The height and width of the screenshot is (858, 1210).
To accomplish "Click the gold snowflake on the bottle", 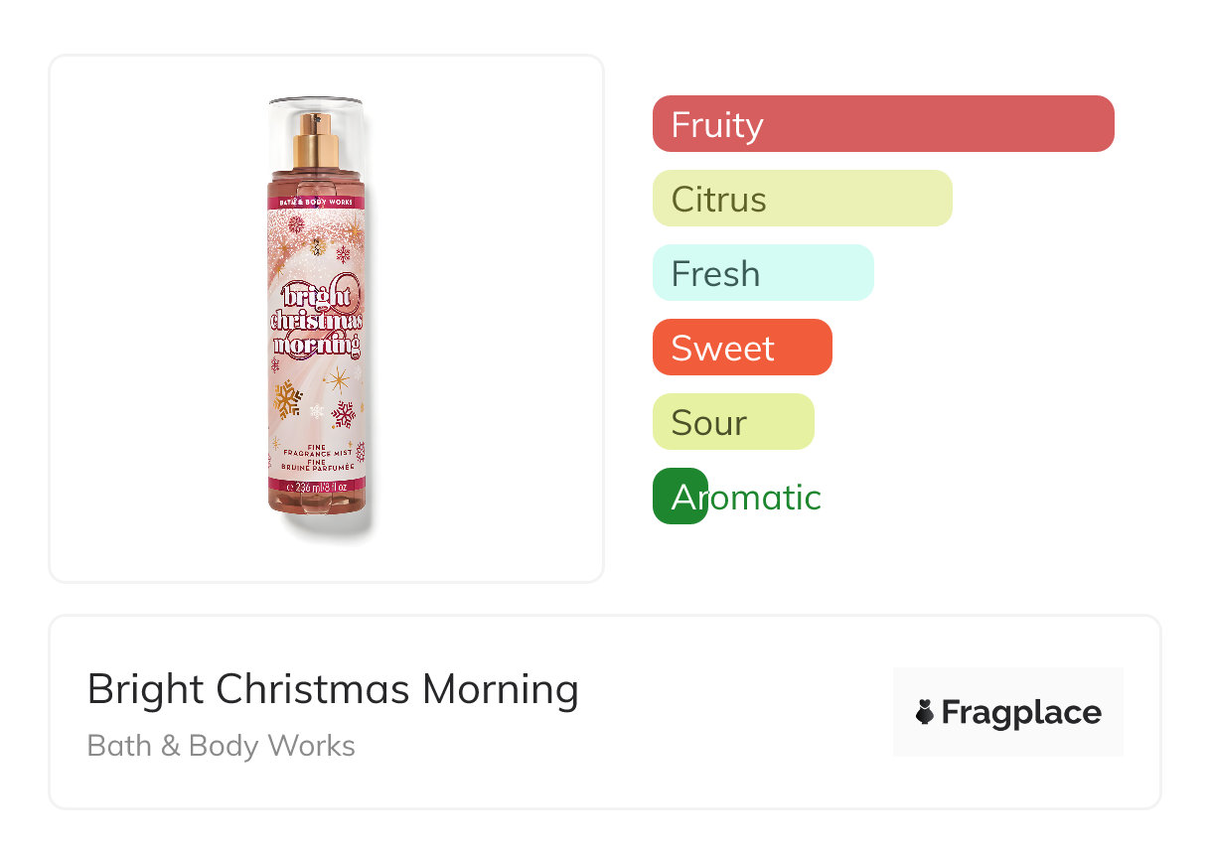I will point(288,399).
